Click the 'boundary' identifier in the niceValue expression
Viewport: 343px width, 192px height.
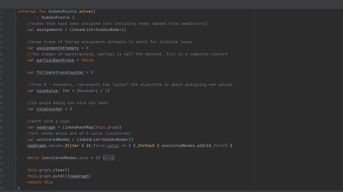pos(88,91)
